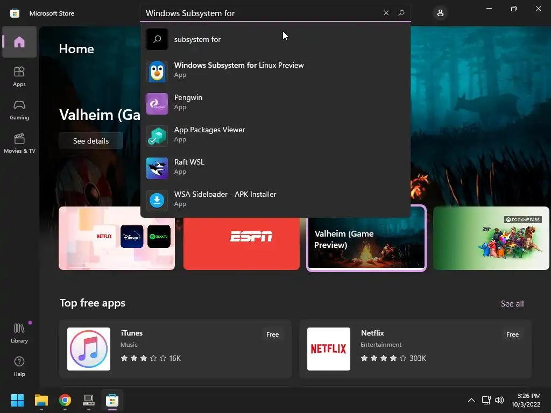551x413 pixels.
Task: Click See all for Top free apps
Action: coord(512,303)
